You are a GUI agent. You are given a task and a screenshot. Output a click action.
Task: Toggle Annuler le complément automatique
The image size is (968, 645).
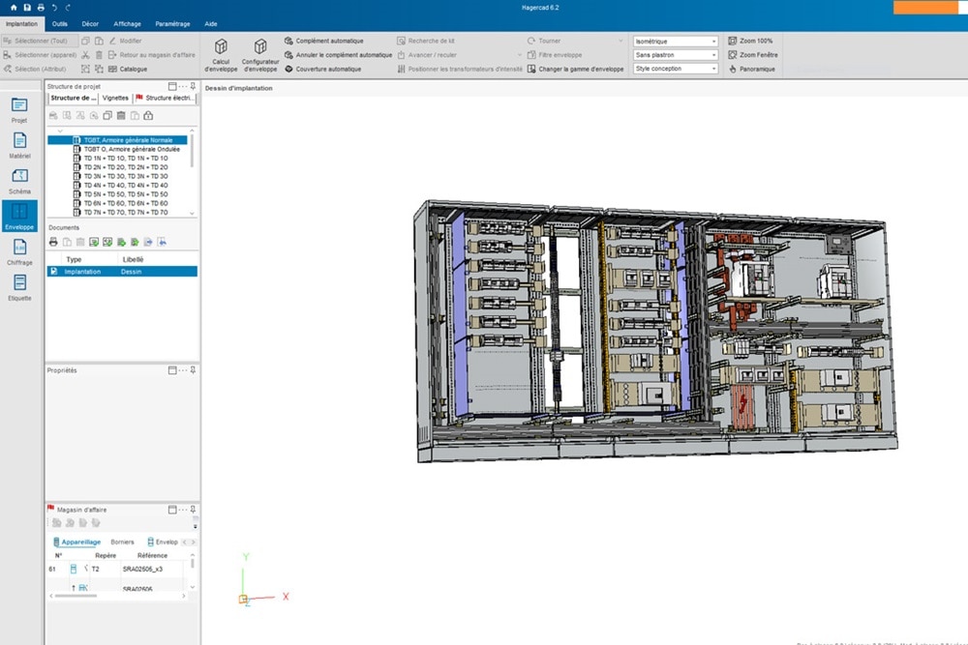pyautogui.click(x=343, y=54)
